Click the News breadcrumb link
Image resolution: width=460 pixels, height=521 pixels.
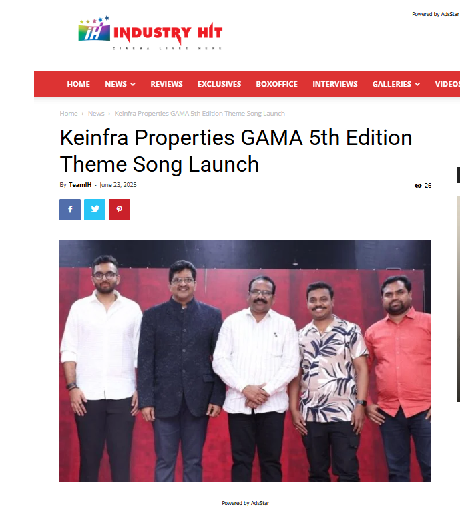(x=96, y=114)
